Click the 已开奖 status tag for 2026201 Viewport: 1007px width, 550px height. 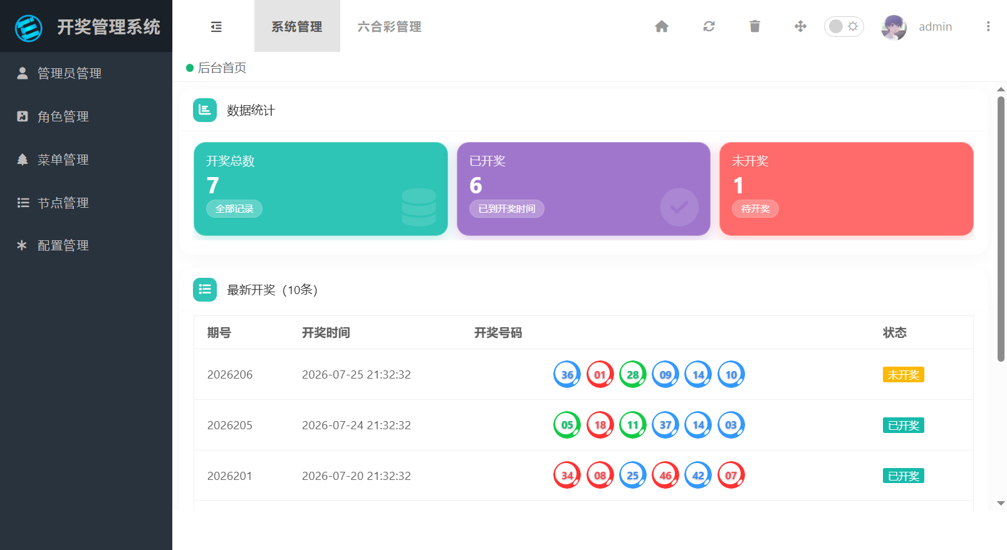(x=904, y=476)
